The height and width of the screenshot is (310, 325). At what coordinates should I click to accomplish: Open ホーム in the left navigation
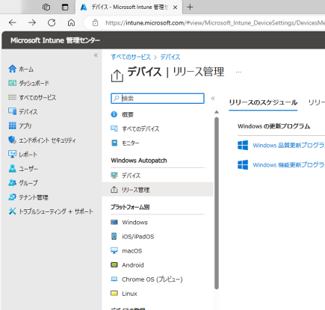pyautogui.click(x=21, y=69)
